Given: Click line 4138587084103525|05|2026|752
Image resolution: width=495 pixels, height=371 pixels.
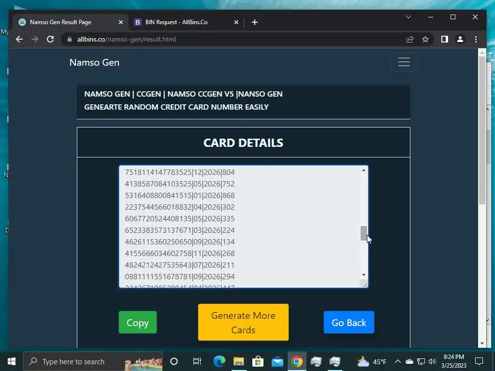Looking at the screenshot, I should 180,184.
